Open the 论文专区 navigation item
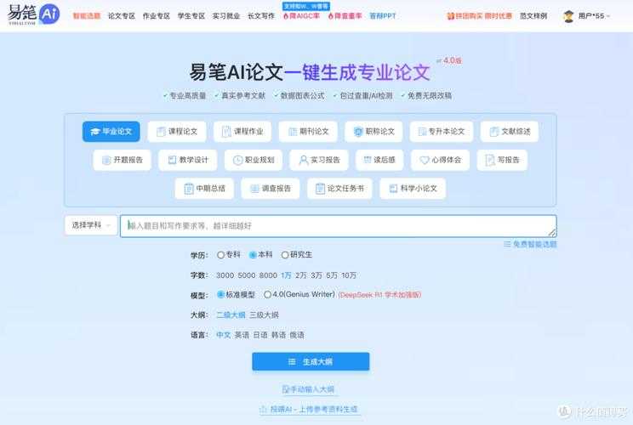Screen dimensions: 633x425 point(121,16)
